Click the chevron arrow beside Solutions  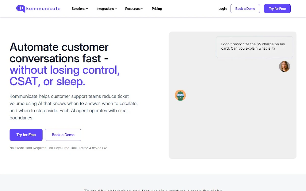87,9
